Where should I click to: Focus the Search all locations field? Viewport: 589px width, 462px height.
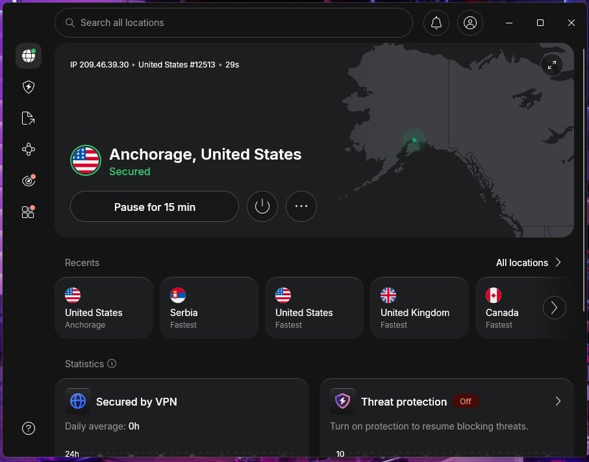click(234, 23)
